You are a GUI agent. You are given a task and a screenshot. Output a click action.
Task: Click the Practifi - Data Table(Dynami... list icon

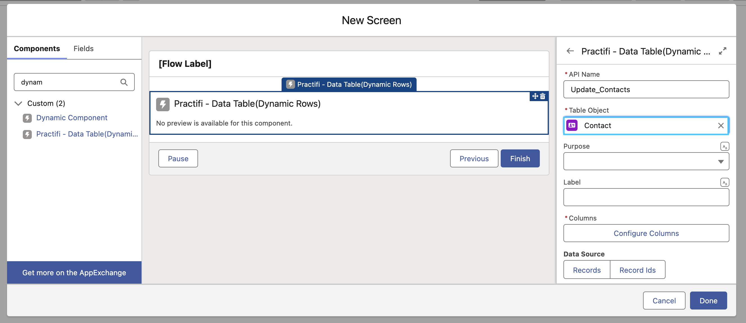pos(27,134)
